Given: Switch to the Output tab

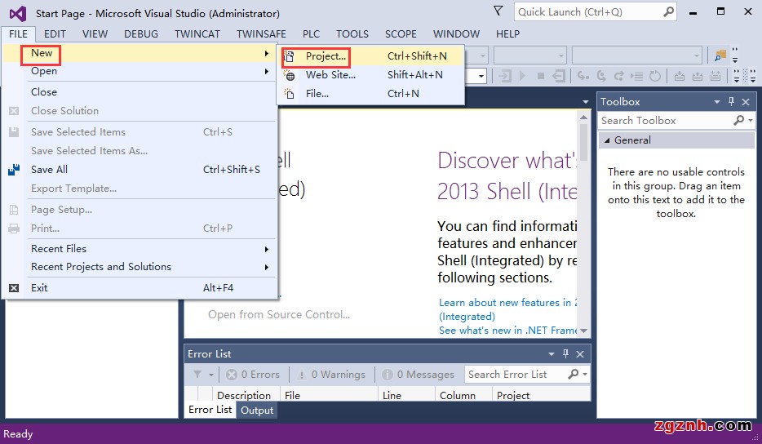Looking at the screenshot, I should coord(257,411).
